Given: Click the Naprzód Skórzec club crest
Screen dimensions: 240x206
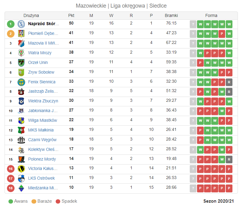Looking at the screenshot, I should [21, 24].
